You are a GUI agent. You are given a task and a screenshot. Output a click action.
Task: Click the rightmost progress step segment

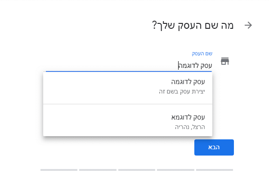[215, 170]
